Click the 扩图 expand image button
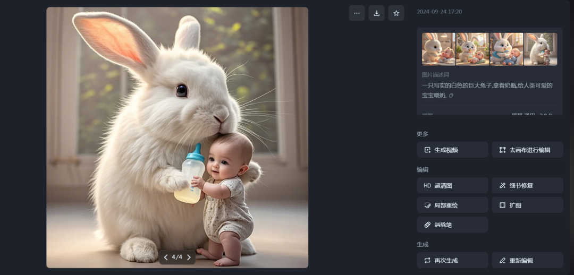The width and height of the screenshot is (574, 275). click(x=528, y=205)
